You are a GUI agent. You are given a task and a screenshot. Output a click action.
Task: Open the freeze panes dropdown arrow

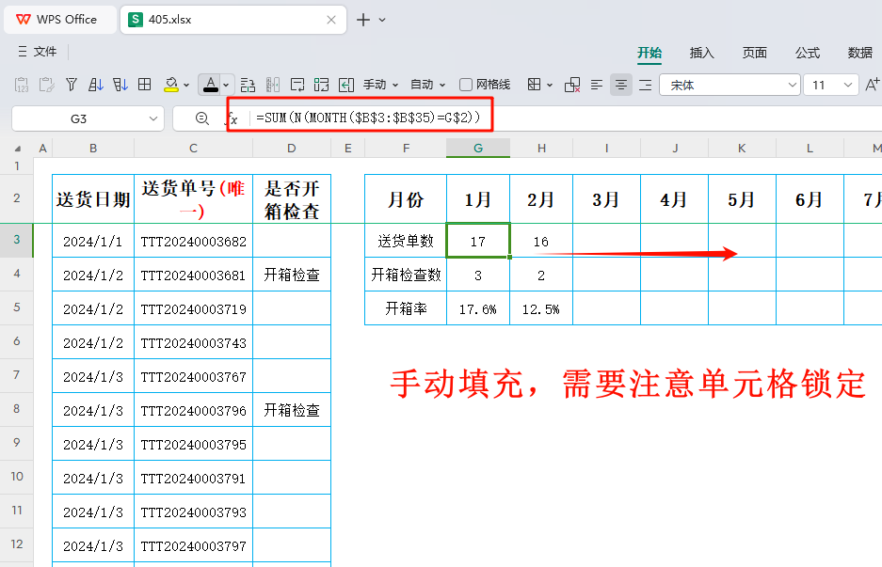pyautogui.click(x=550, y=86)
